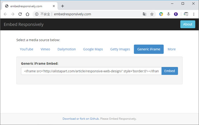Viewport: 199px width, 125px height.
Task: Switch to the Getty Images tab
Action: point(120,49)
